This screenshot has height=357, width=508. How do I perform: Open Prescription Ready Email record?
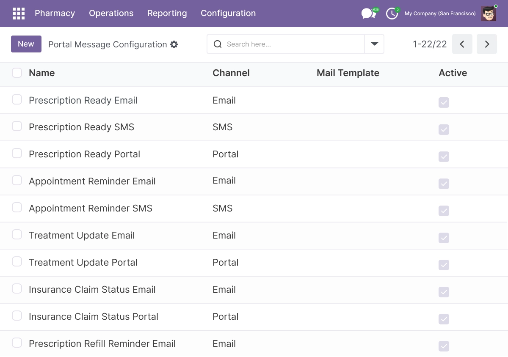pos(83,100)
